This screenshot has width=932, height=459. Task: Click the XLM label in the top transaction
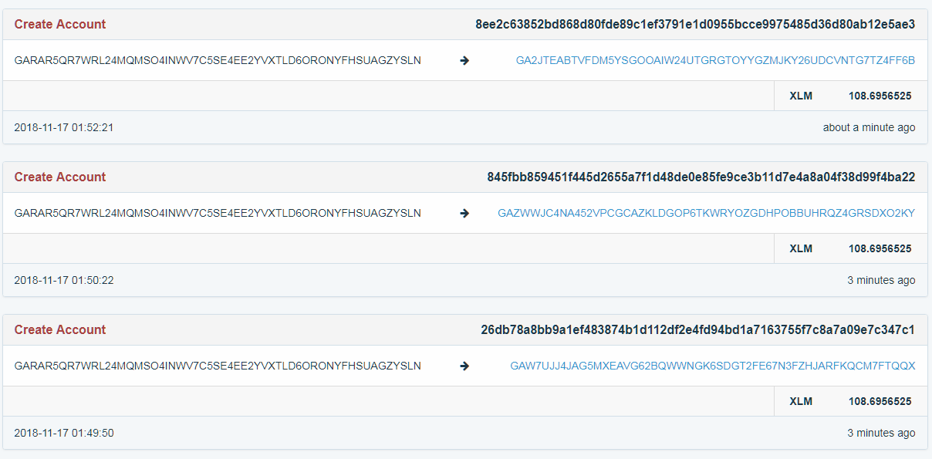click(x=801, y=96)
